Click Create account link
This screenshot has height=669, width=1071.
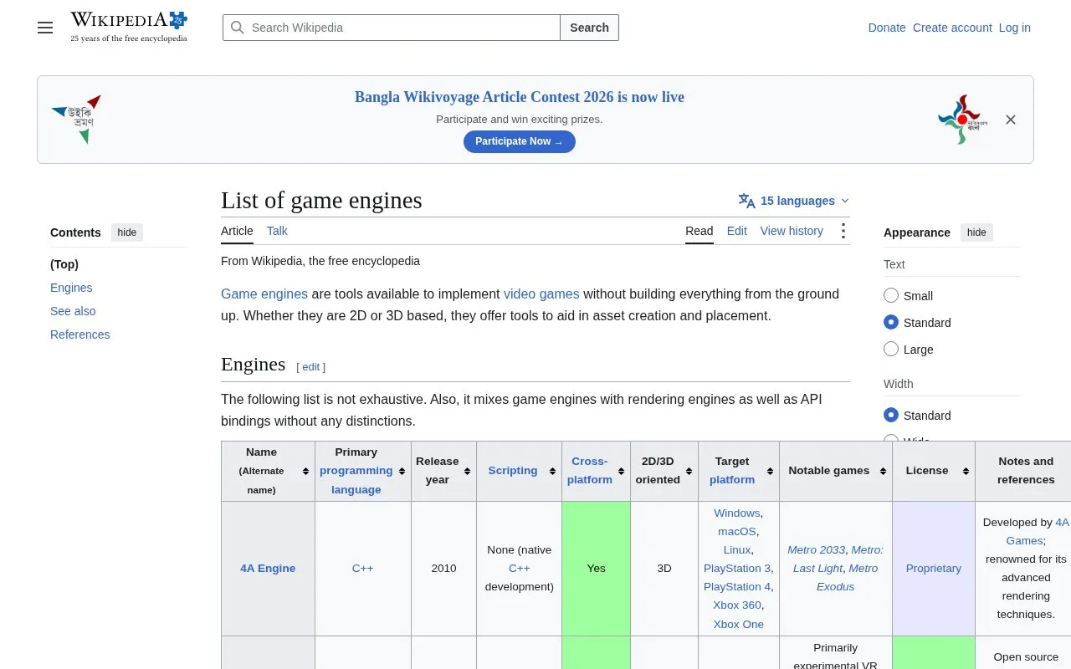[x=952, y=28]
